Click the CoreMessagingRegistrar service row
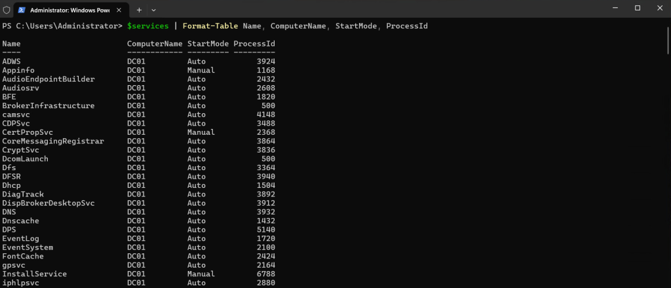The width and height of the screenshot is (671, 288). pyautogui.click(x=53, y=141)
